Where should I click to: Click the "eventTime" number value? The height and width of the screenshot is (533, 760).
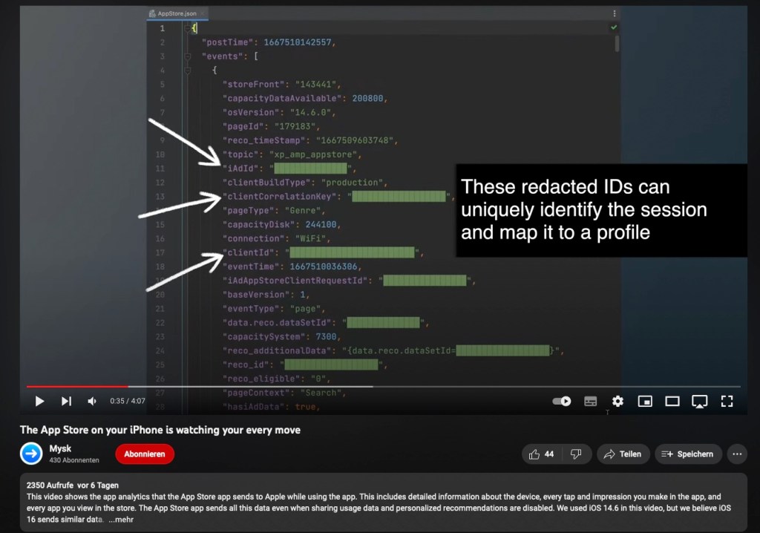point(324,266)
